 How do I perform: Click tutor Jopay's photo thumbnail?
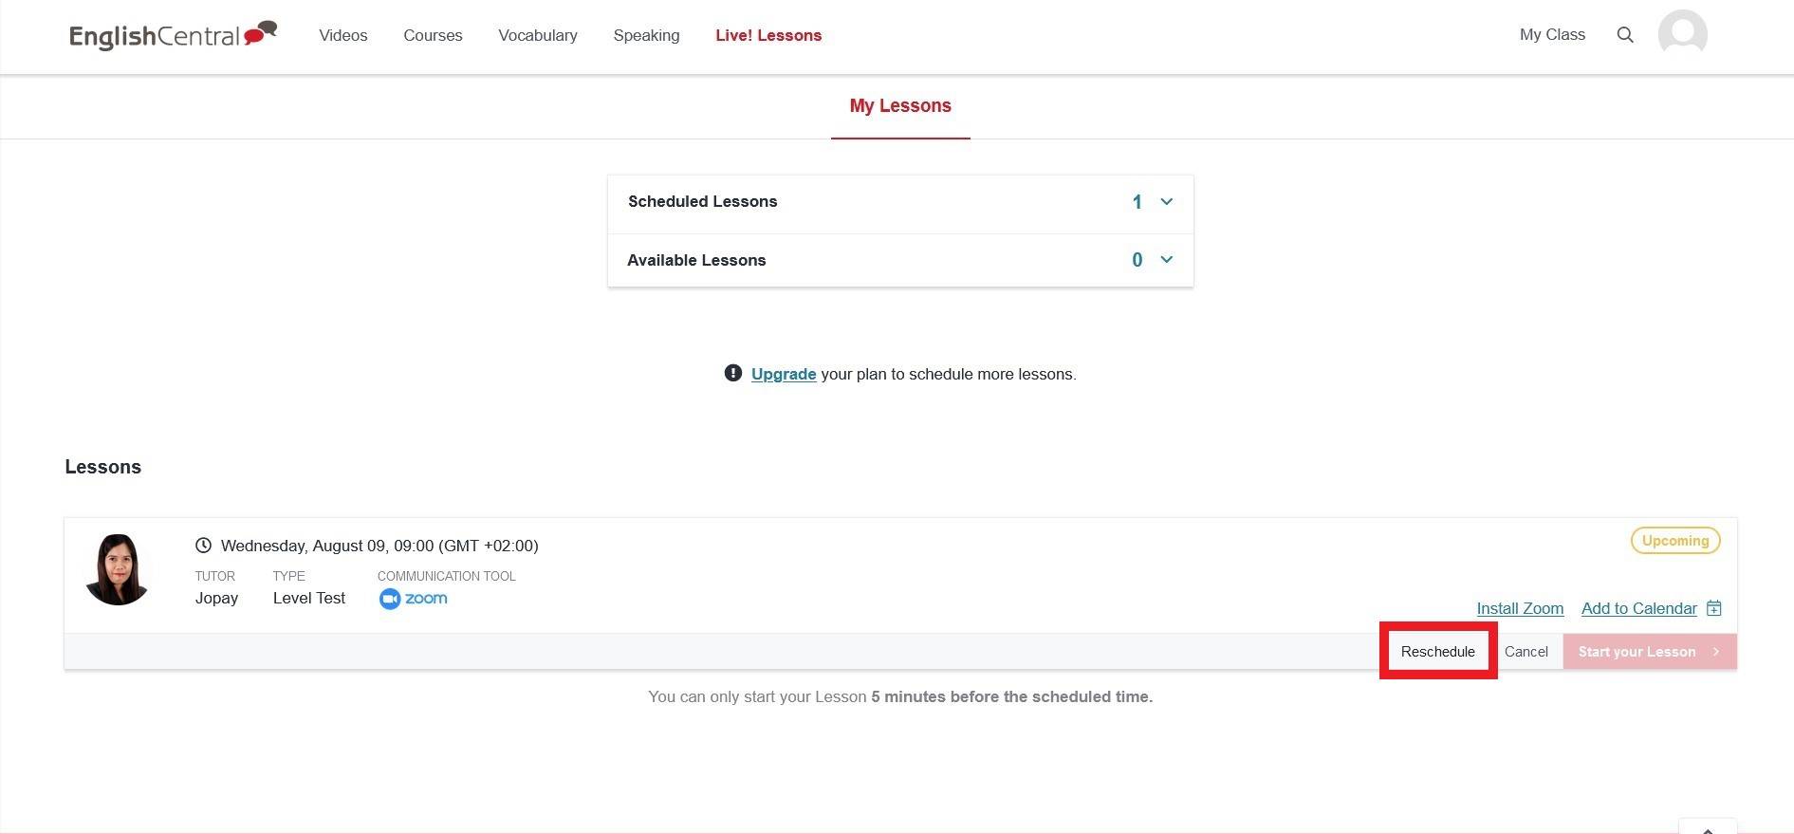point(118,570)
